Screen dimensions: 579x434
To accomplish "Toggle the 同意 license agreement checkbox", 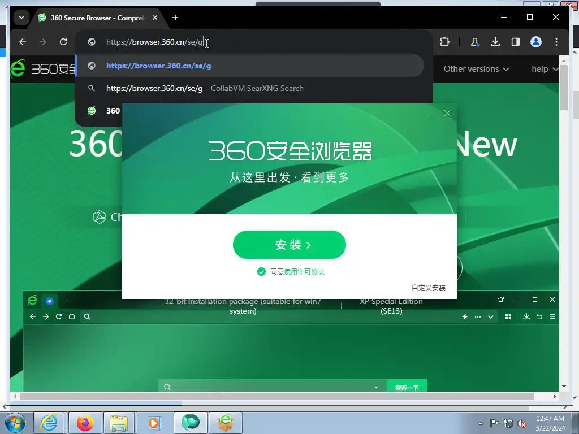I will [x=261, y=272].
